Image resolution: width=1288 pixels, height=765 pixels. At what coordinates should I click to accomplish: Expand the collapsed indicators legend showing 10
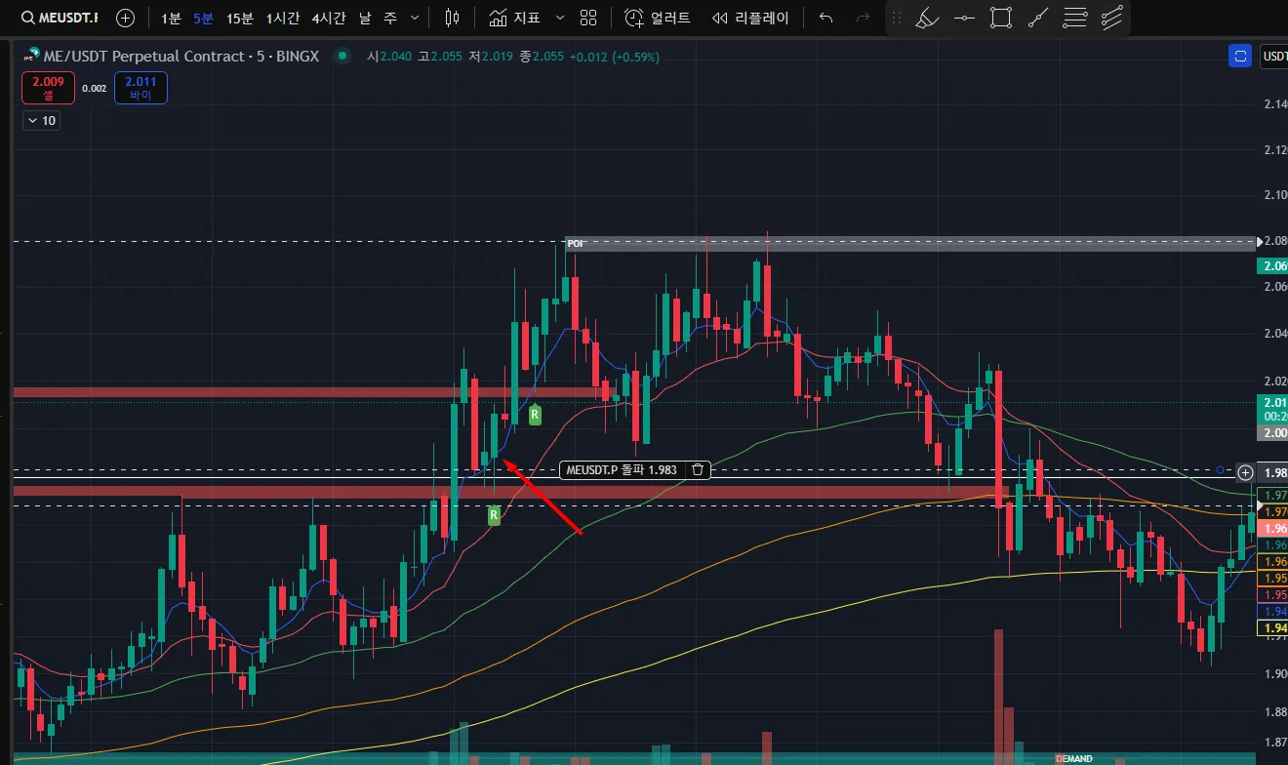pos(41,121)
